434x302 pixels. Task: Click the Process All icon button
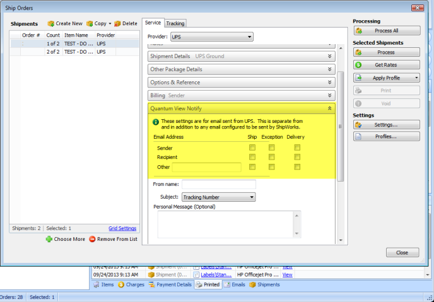coord(360,30)
